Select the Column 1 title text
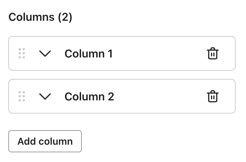The image size is (246, 162). click(x=88, y=54)
